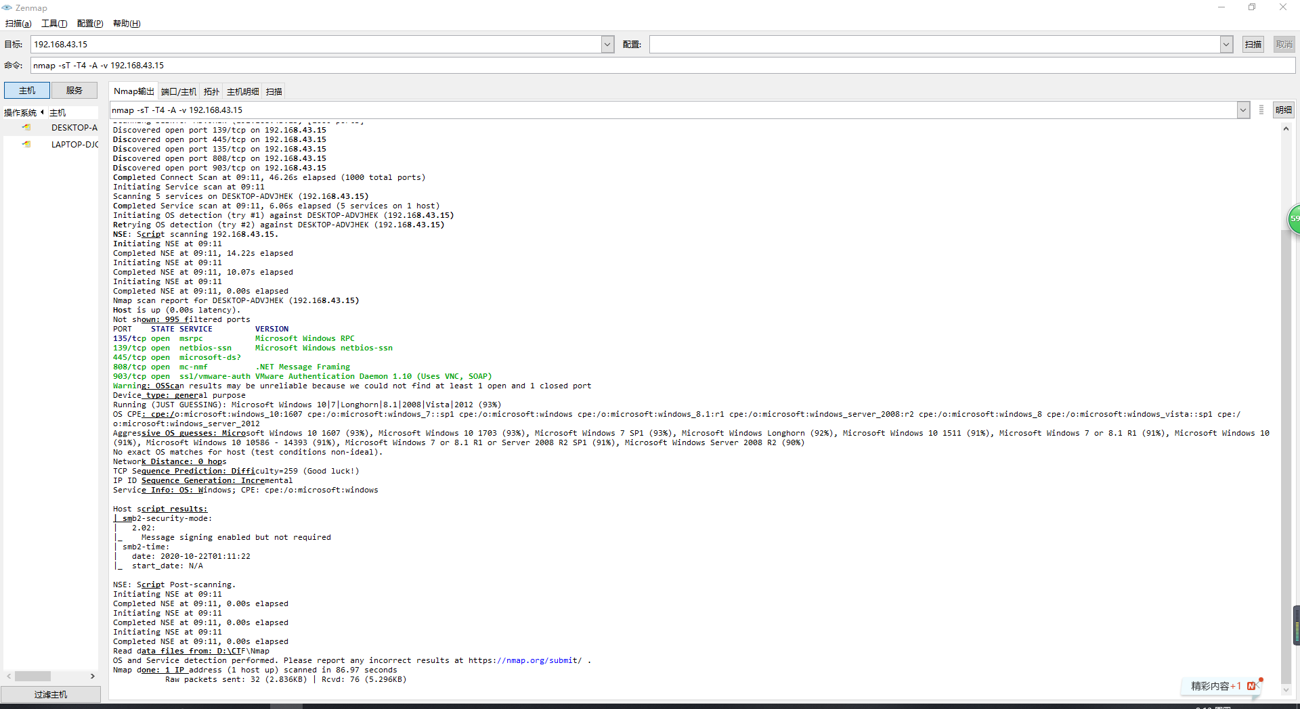The height and width of the screenshot is (709, 1300).
Task: Click the host list scrollbar left arrow
Action: (9, 676)
